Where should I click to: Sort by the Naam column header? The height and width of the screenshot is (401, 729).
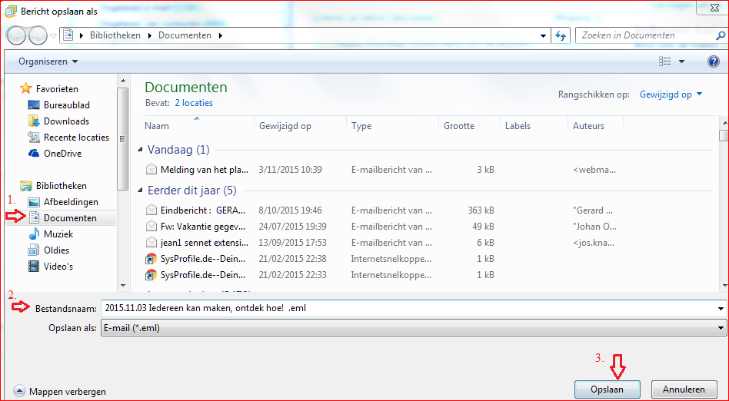(157, 126)
